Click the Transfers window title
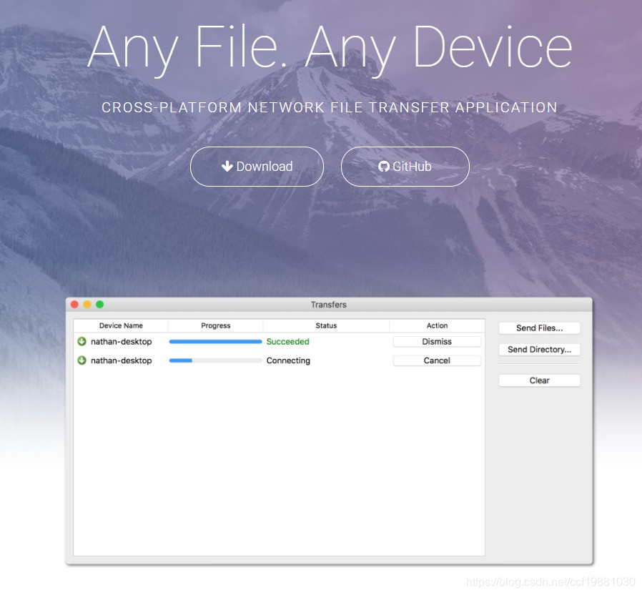 pyautogui.click(x=328, y=305)
